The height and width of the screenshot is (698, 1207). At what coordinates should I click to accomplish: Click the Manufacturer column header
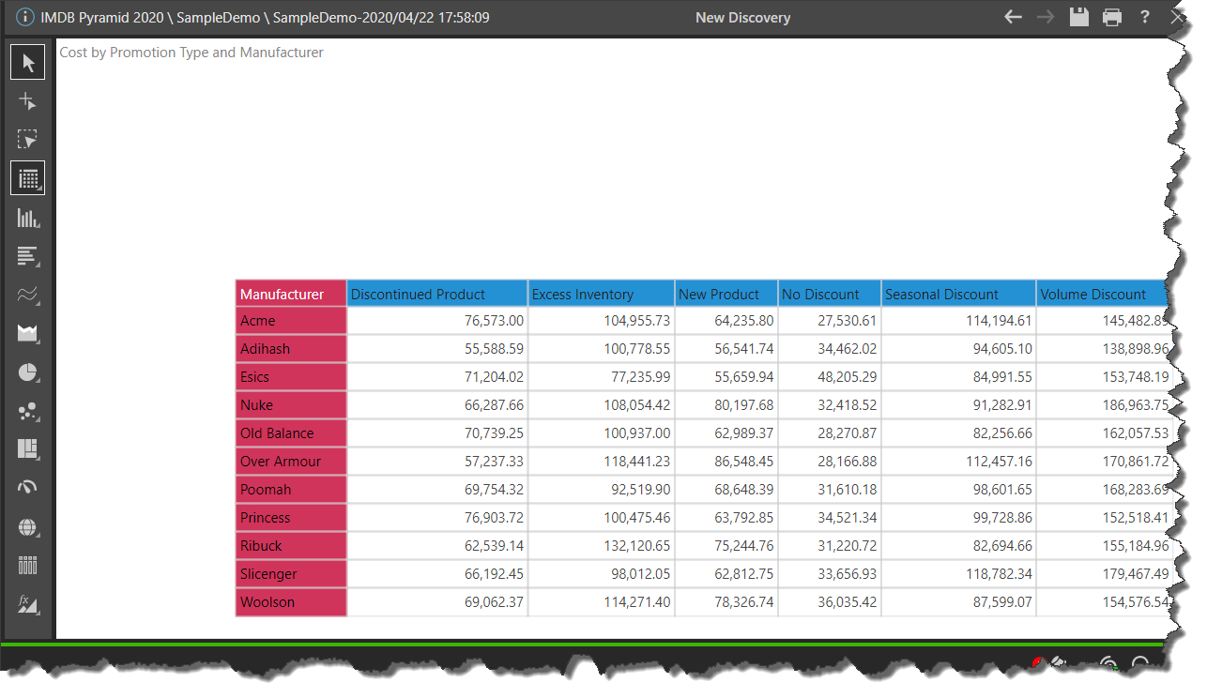pos(291,294)
